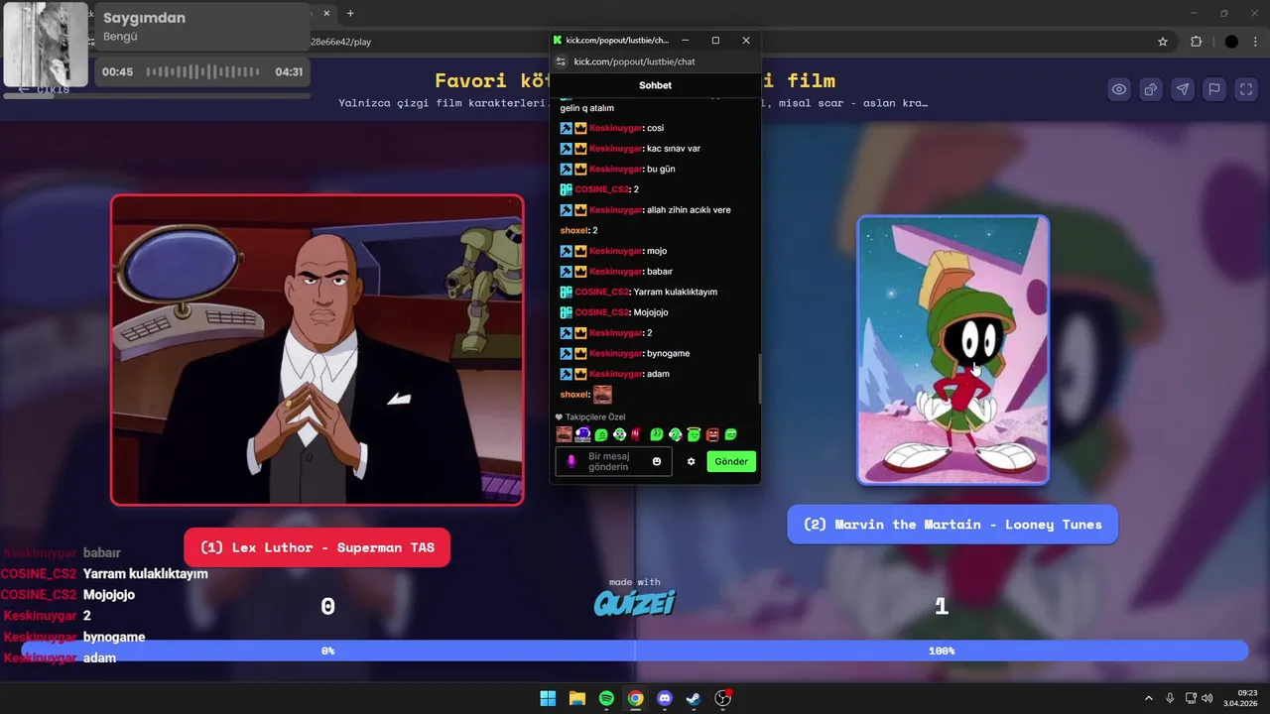Click the album art thumbnail in music overlay
The height and width of the screenshot is (714, 1270).
pos(46,45)
